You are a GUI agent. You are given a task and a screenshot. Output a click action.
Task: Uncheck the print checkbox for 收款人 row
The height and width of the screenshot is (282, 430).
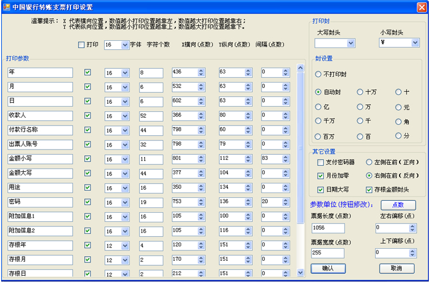click(88, 115)
